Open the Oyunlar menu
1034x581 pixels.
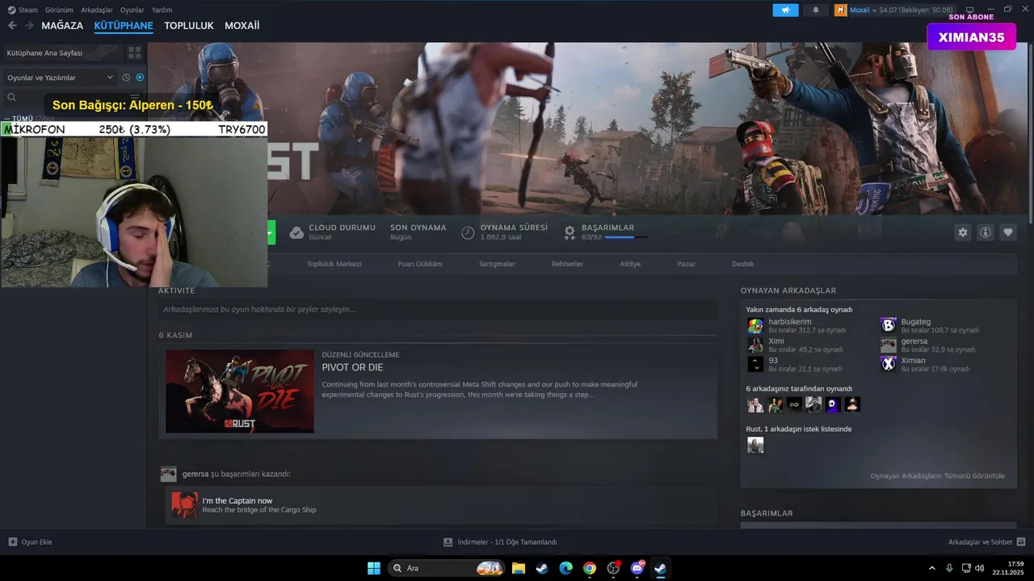click(x=132, y=10)
